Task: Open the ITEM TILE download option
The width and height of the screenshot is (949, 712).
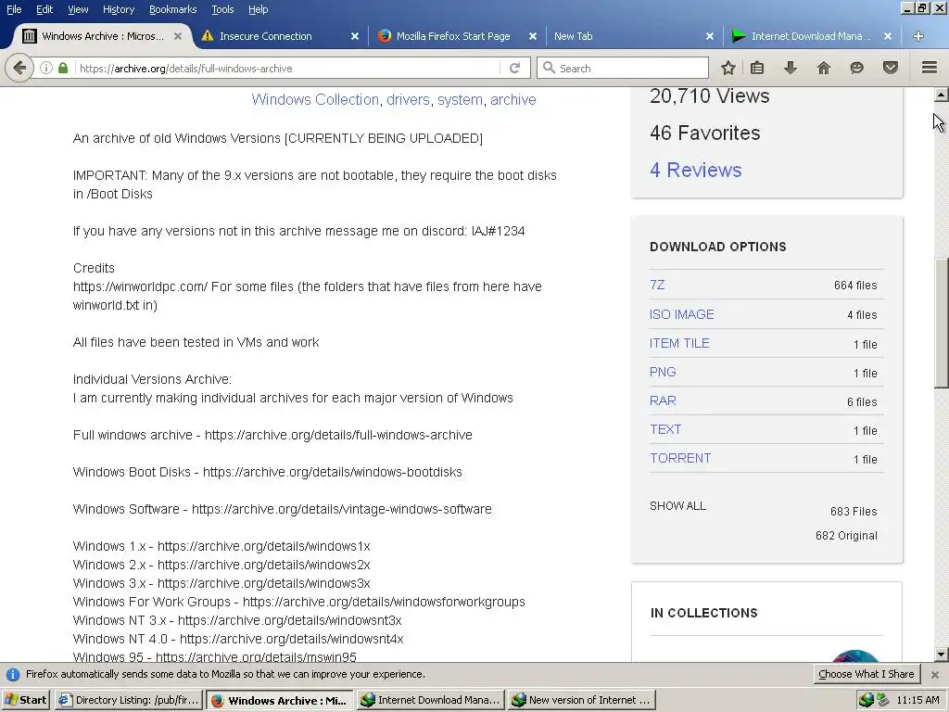Action: (x=679, y=343)
